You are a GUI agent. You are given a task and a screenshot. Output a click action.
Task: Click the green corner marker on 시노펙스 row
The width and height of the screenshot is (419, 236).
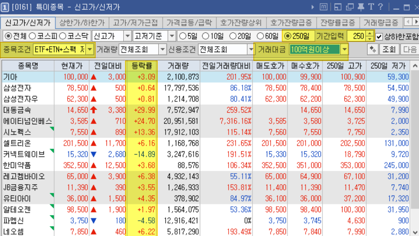click(x=52, y=129)
